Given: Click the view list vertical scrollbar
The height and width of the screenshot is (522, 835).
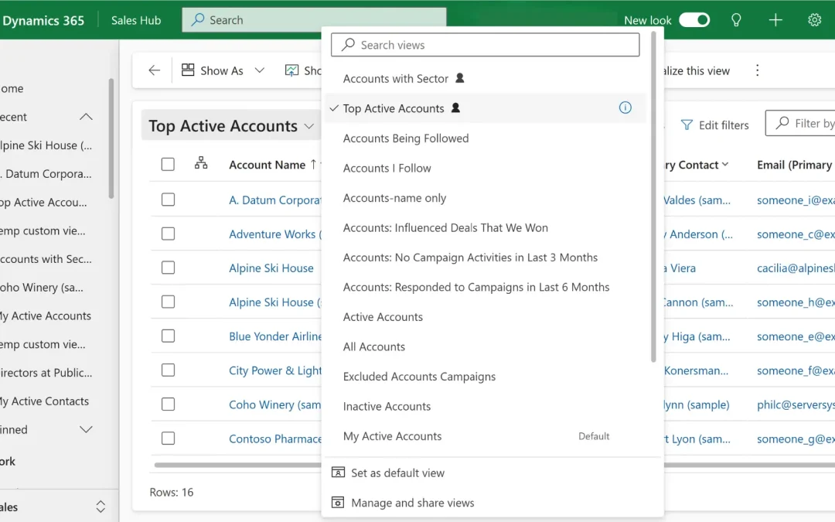Looking at the screenshot, I should pos(653,197).
